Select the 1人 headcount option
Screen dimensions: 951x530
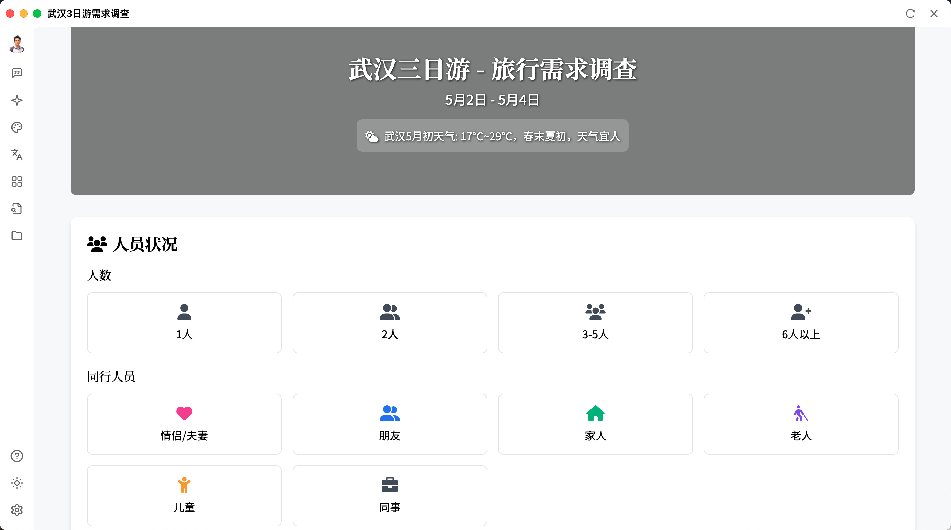[x=184, y=323]
